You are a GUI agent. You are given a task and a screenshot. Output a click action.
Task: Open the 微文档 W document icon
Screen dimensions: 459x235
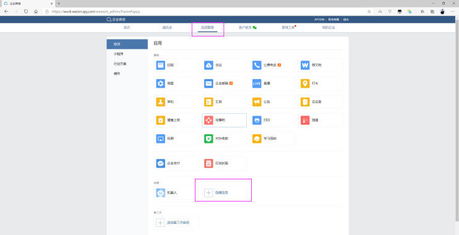point(305,65)
